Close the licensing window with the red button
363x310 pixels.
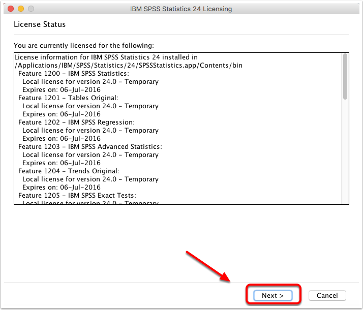(x=11, y=9)
